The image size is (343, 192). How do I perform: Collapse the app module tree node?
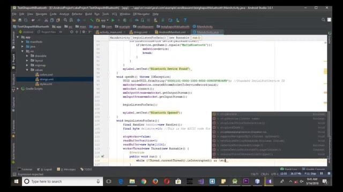tap(18, 37)
